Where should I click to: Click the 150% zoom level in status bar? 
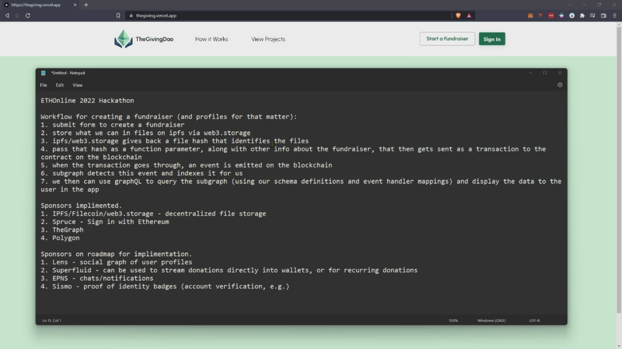(x=453, y=321)
